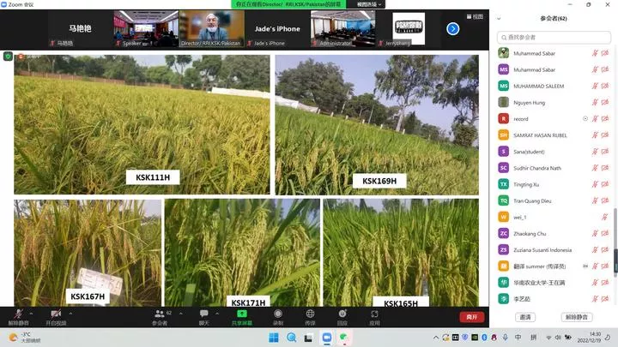This screenshot has height=347, width=618.
Task: Start video with 开启视频 button
Action: [56, 316]
